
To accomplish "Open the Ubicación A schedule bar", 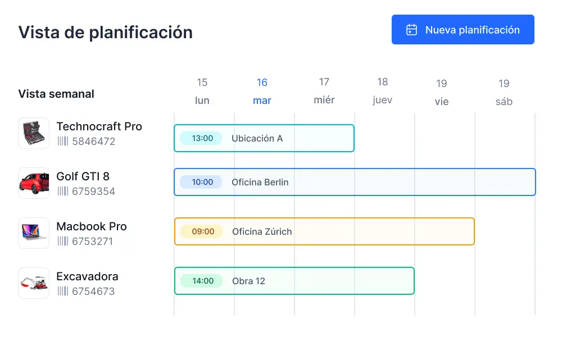I will (x=264, y=138).
